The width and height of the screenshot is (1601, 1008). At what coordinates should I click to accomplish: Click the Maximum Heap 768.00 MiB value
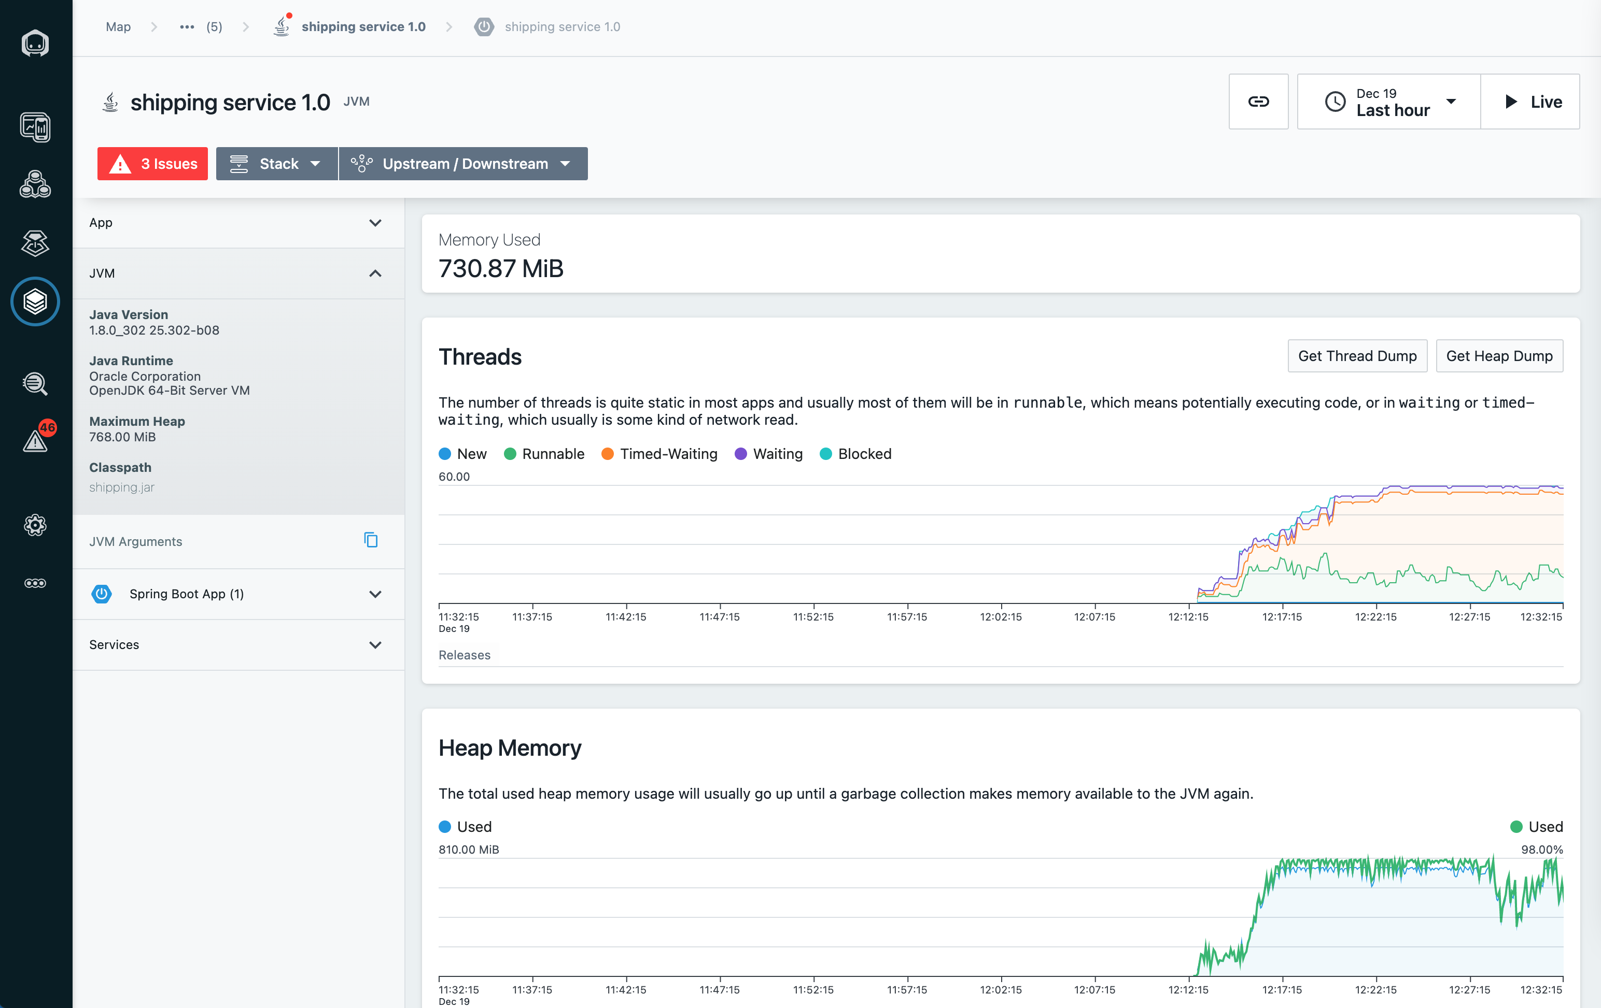(x=122, y=437)
